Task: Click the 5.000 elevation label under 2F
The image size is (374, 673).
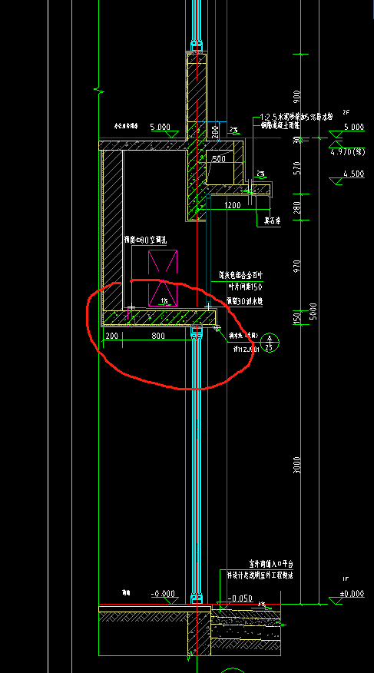Action: coord(354,127)
